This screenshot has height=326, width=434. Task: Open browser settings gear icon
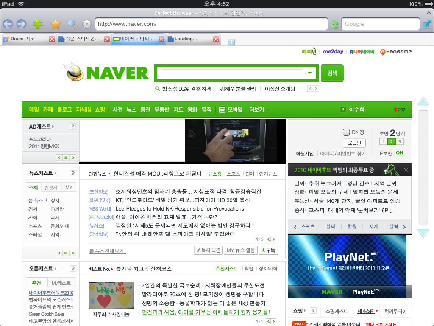(87, 24)
